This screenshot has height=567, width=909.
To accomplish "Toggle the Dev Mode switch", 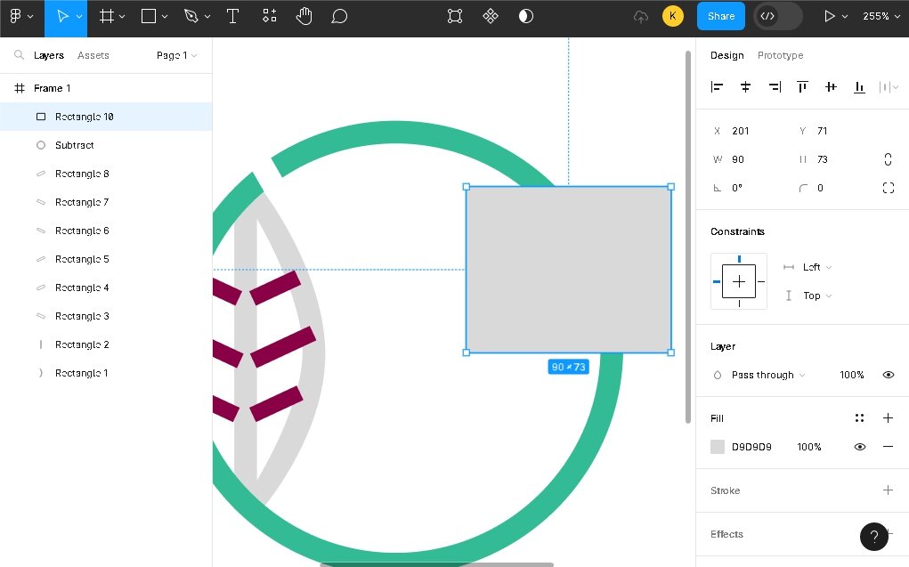I will tap(777, 16).
